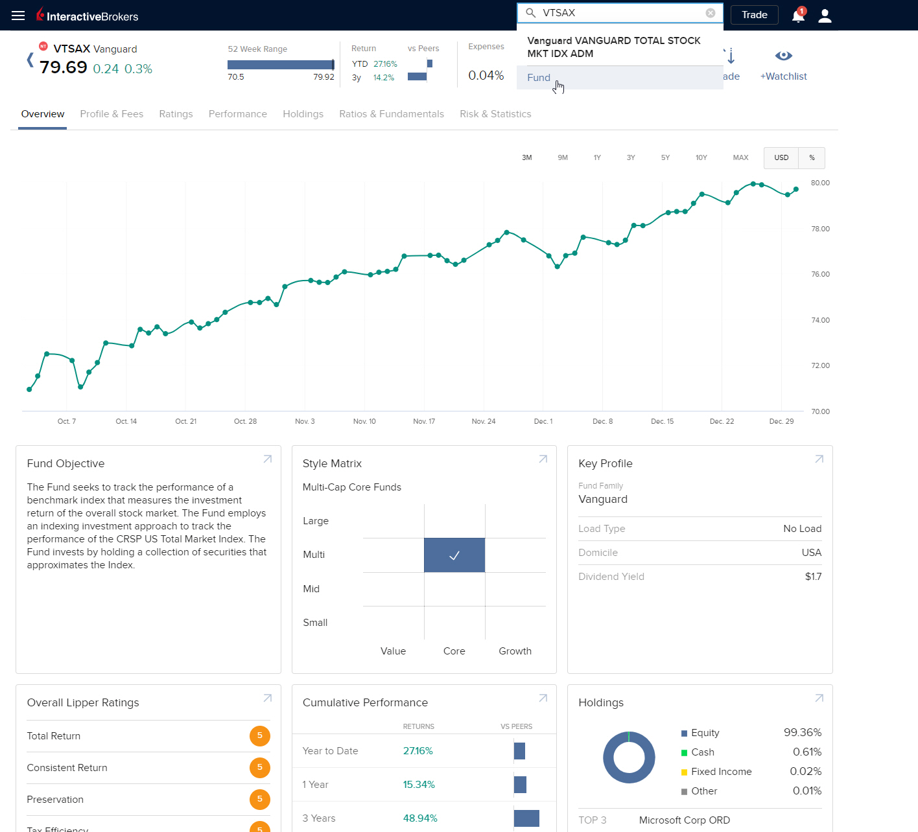This screenshot has height=832, width=918.
Task: Go back using the left chevron by VTSAX
Action: pos(30,60)
